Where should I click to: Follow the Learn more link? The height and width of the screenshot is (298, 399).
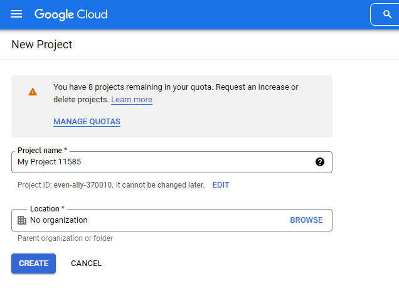point(132,100)
